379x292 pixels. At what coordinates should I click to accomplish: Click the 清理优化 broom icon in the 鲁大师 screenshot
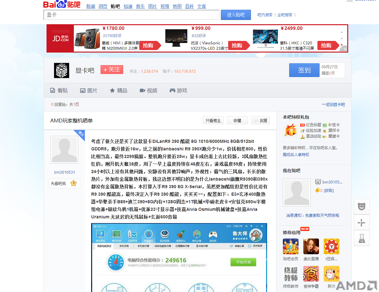180,235
